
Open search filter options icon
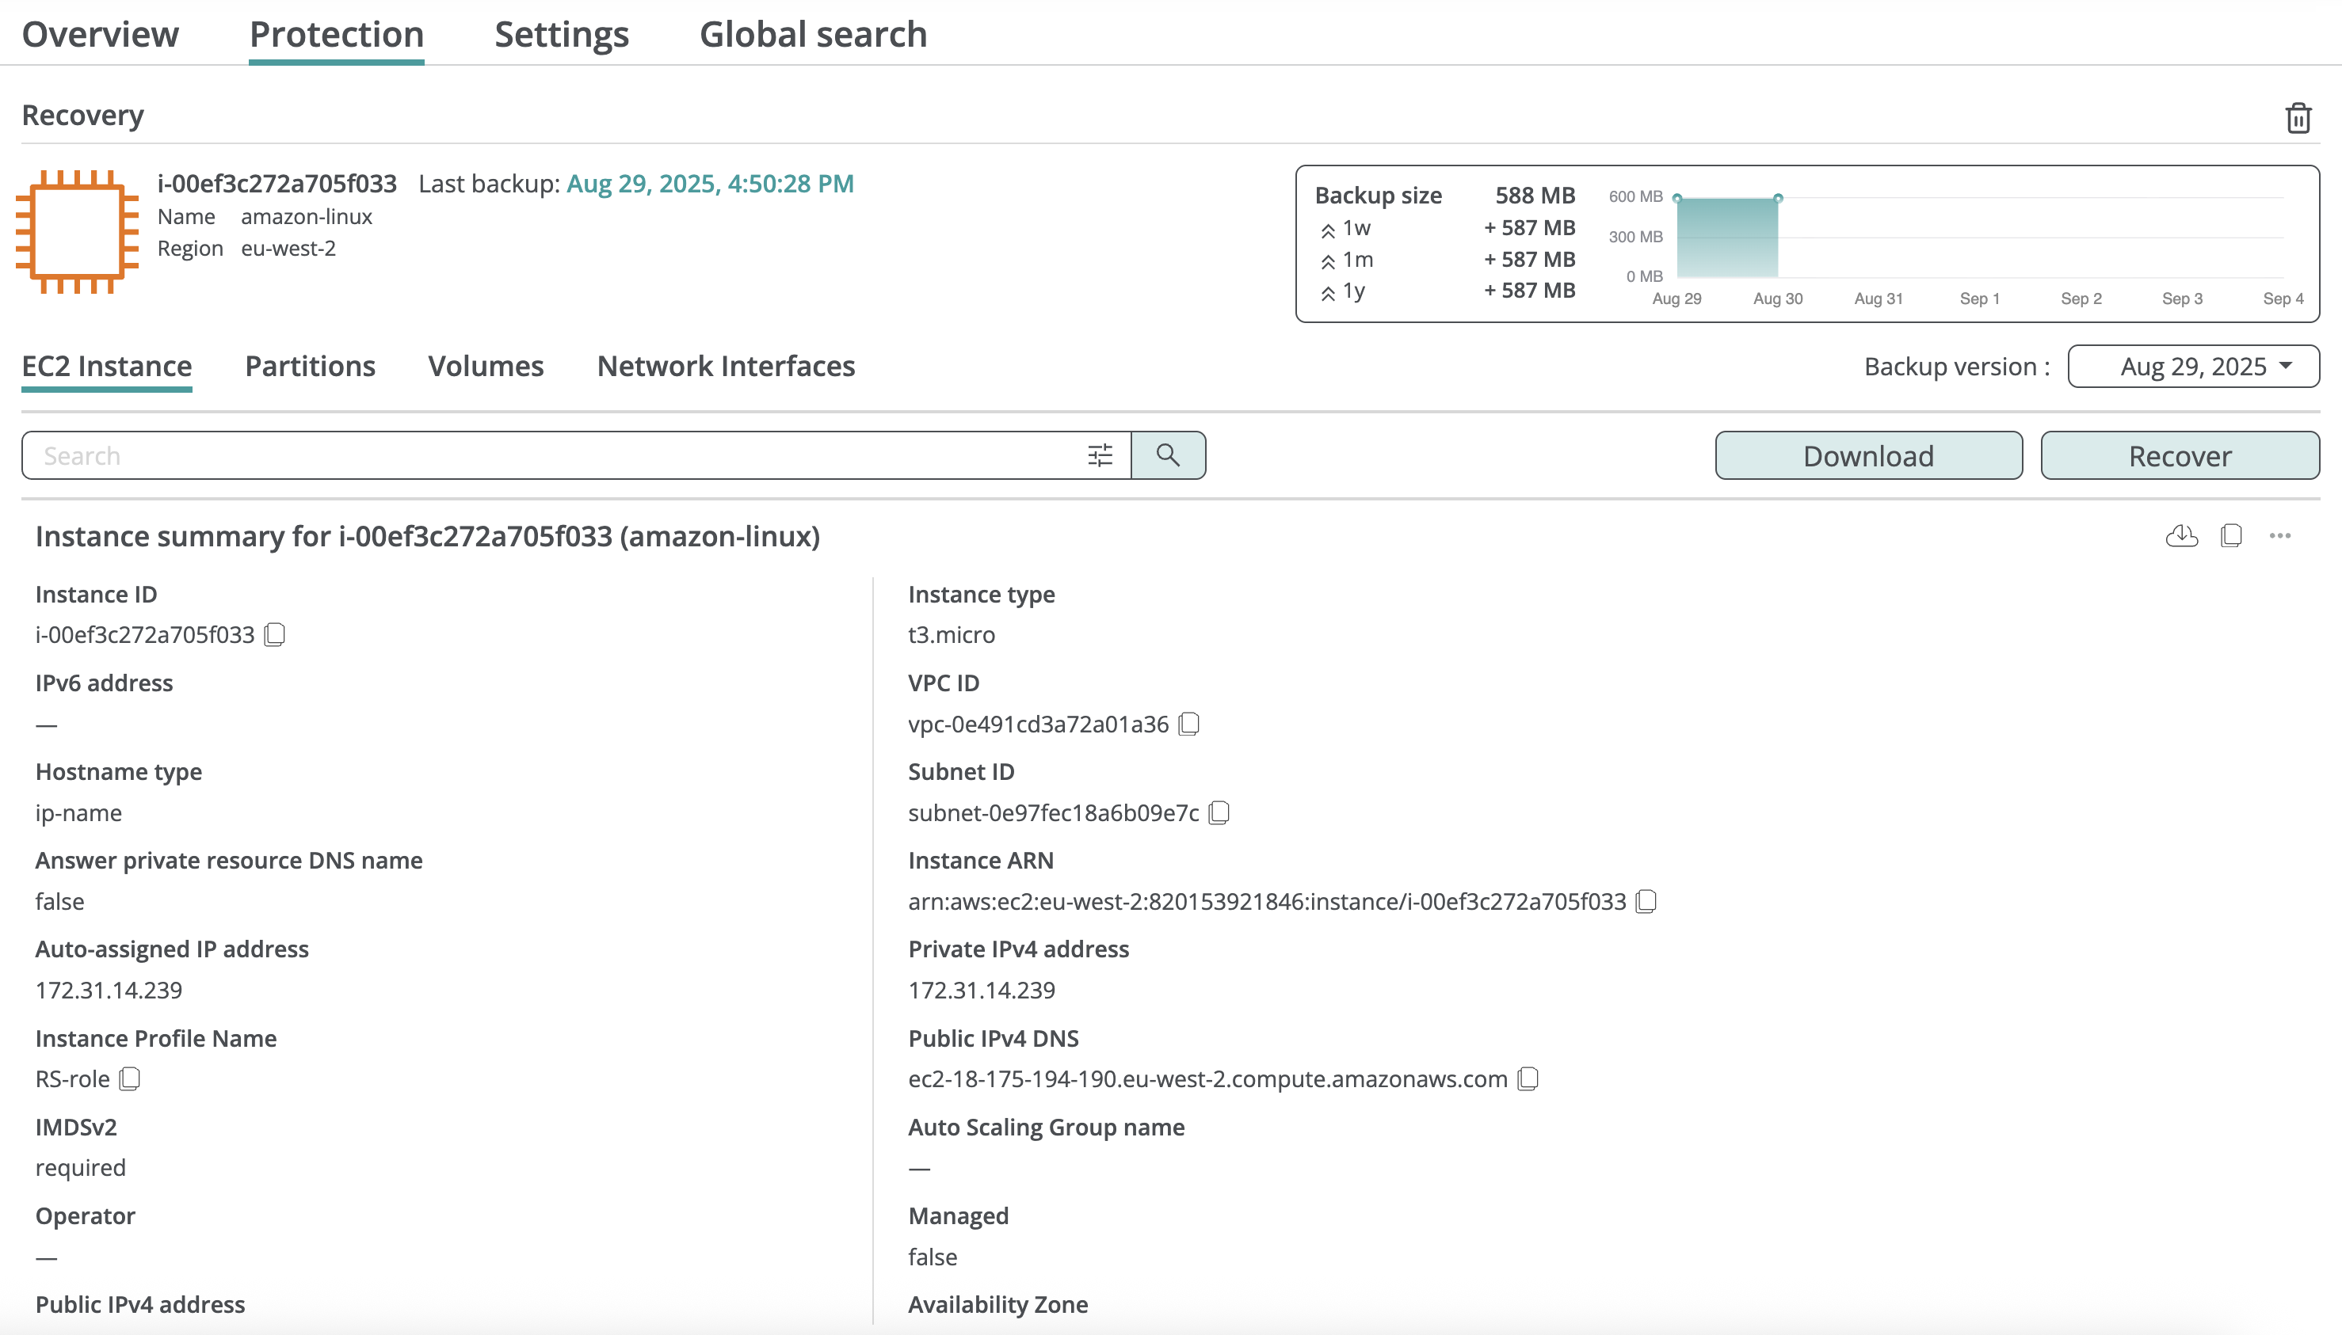[x=1099, y=456]
